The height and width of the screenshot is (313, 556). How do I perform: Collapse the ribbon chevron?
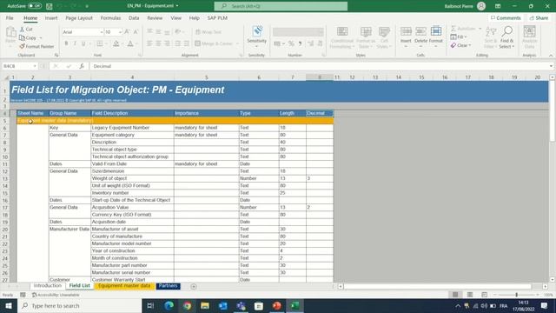pos(551,56)
